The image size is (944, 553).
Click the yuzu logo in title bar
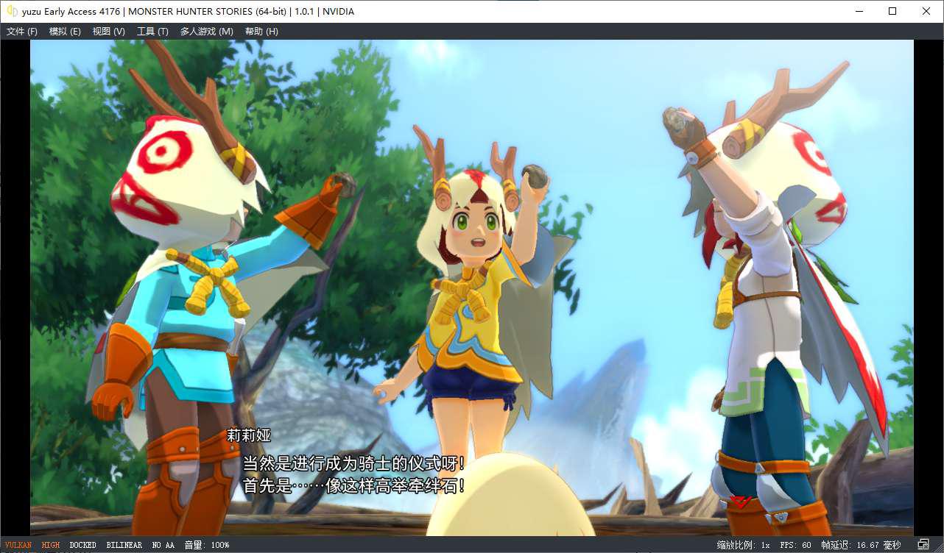12,11
